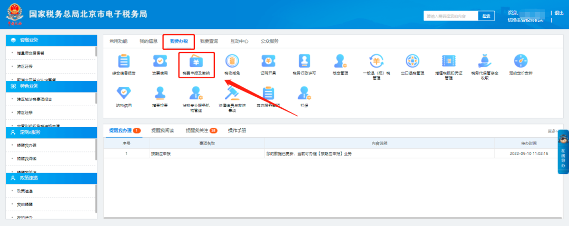569x226 pixels.
Task: Open 纳税信用 icon
Action: (124, 93)
